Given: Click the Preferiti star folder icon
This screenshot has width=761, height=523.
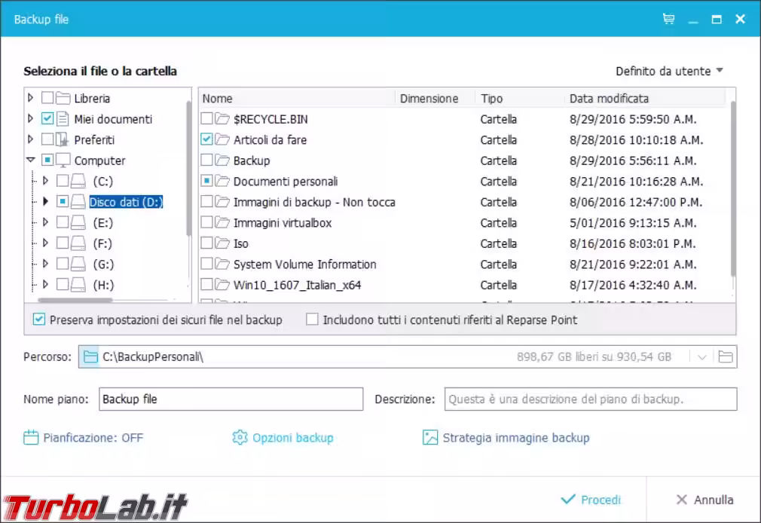Looking at the screenshot, I should [63, 140].
